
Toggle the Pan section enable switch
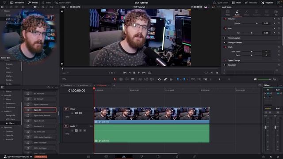pos(225,28)
